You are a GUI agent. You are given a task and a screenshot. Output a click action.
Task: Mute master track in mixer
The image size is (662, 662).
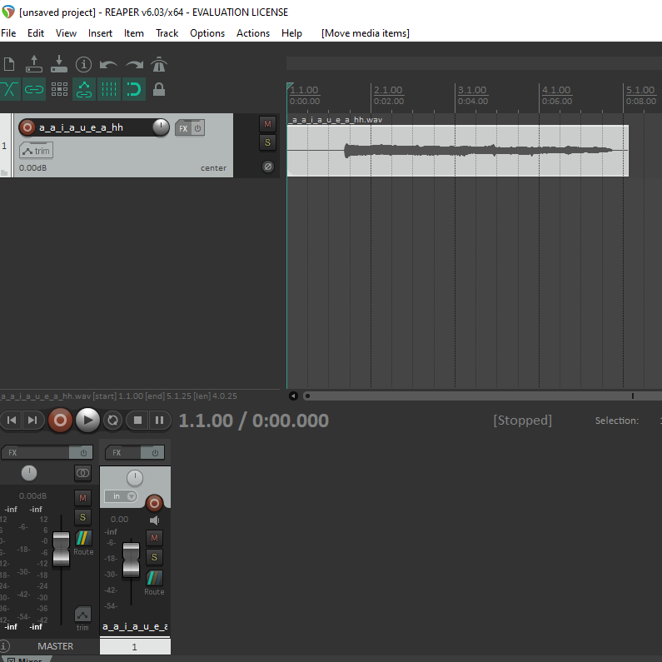tap(82, 498)
